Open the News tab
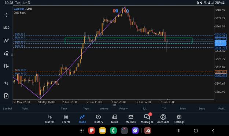Screen dimensions: 229x136 pos(115,119)
